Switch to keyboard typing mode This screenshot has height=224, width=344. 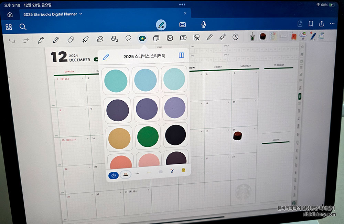point(183,24)
